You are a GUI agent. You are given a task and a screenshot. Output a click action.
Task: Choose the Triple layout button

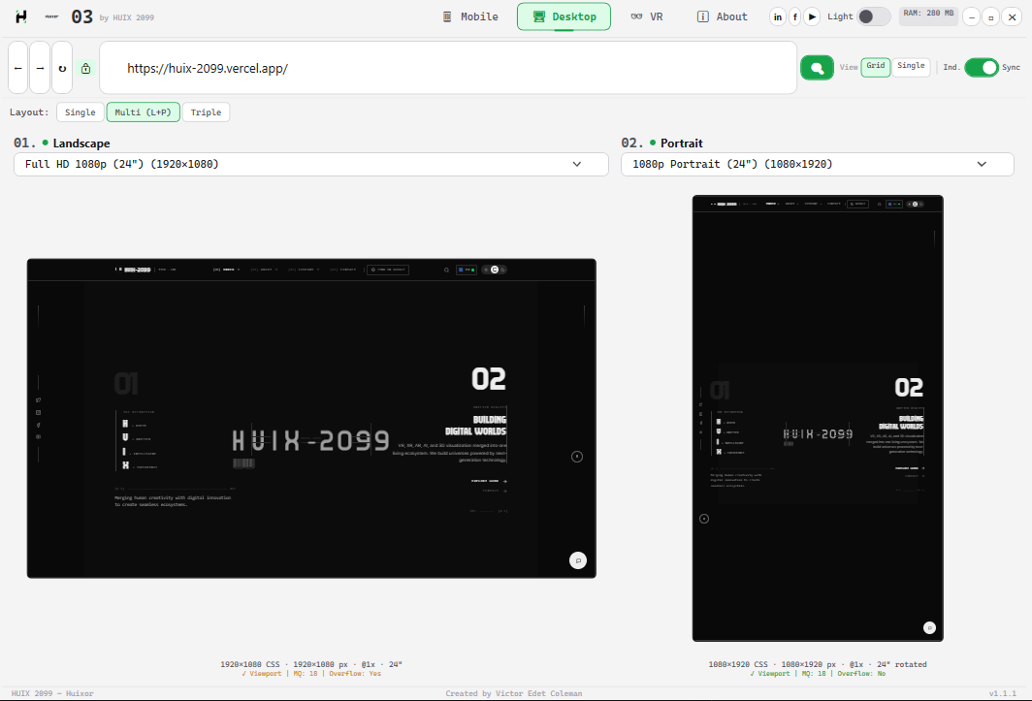(206, 112)
